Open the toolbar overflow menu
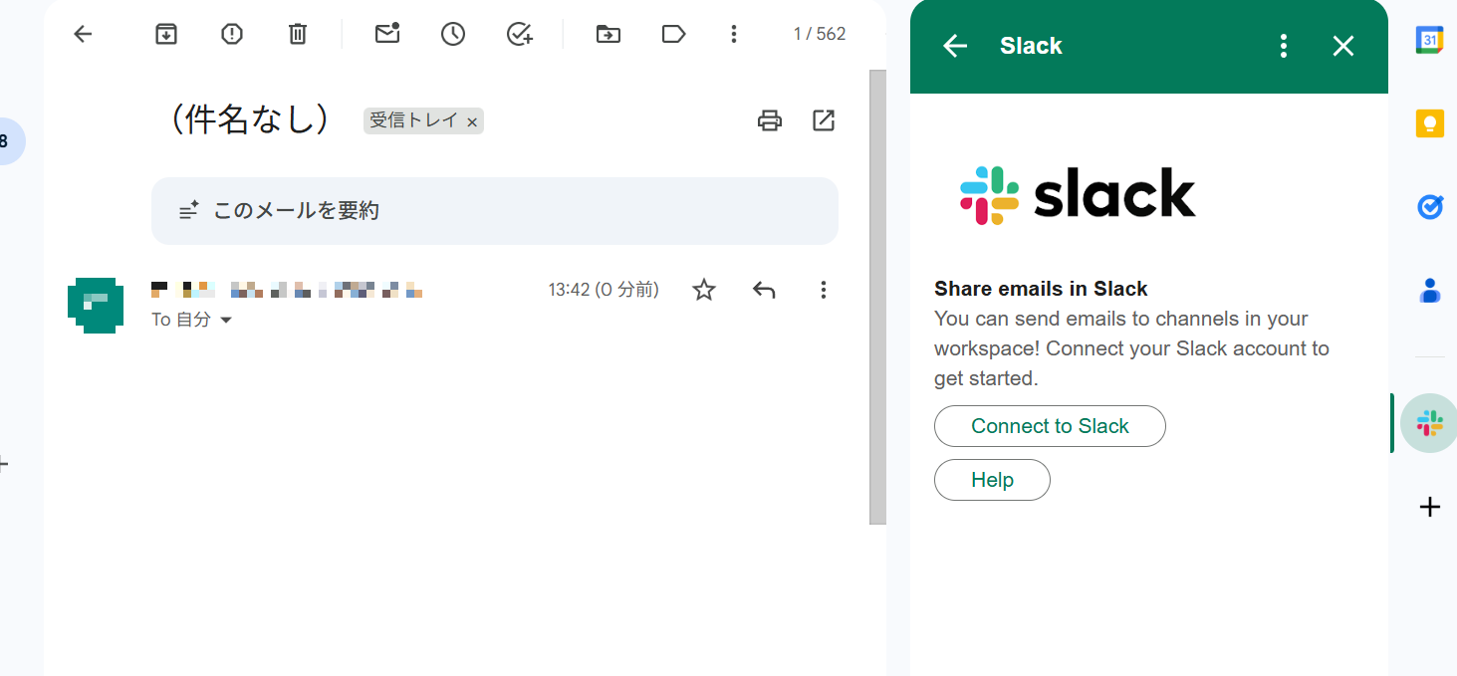Screen dimensions: 1457x676 click(x=734, y=33)
